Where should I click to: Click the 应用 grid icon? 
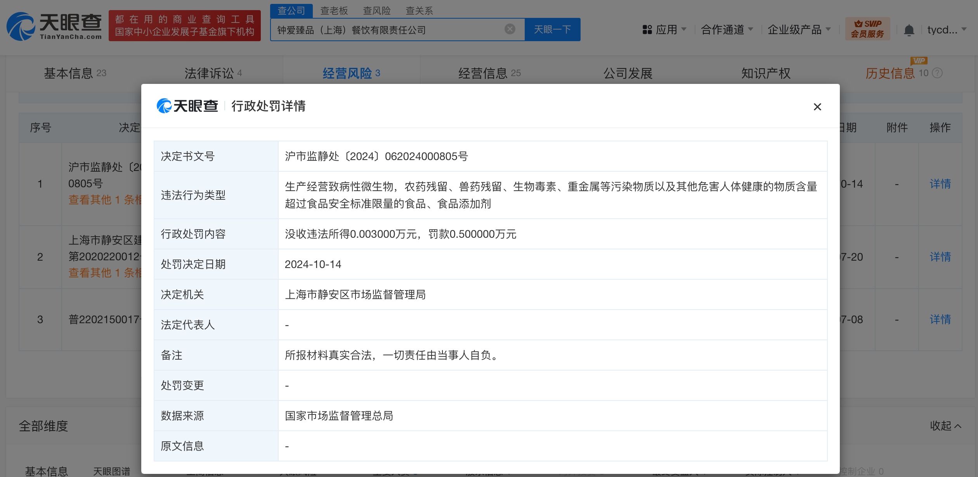click(647, 30)
